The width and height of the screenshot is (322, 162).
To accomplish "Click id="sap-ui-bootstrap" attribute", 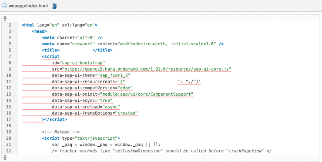I will (78, 63).
